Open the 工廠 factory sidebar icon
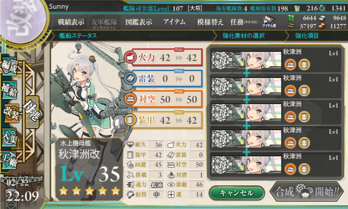This screenshot has width=348, height=209. (x=9, y=160)
